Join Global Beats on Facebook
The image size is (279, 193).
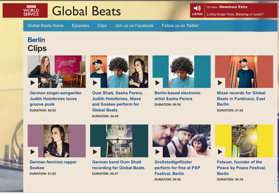134,26
